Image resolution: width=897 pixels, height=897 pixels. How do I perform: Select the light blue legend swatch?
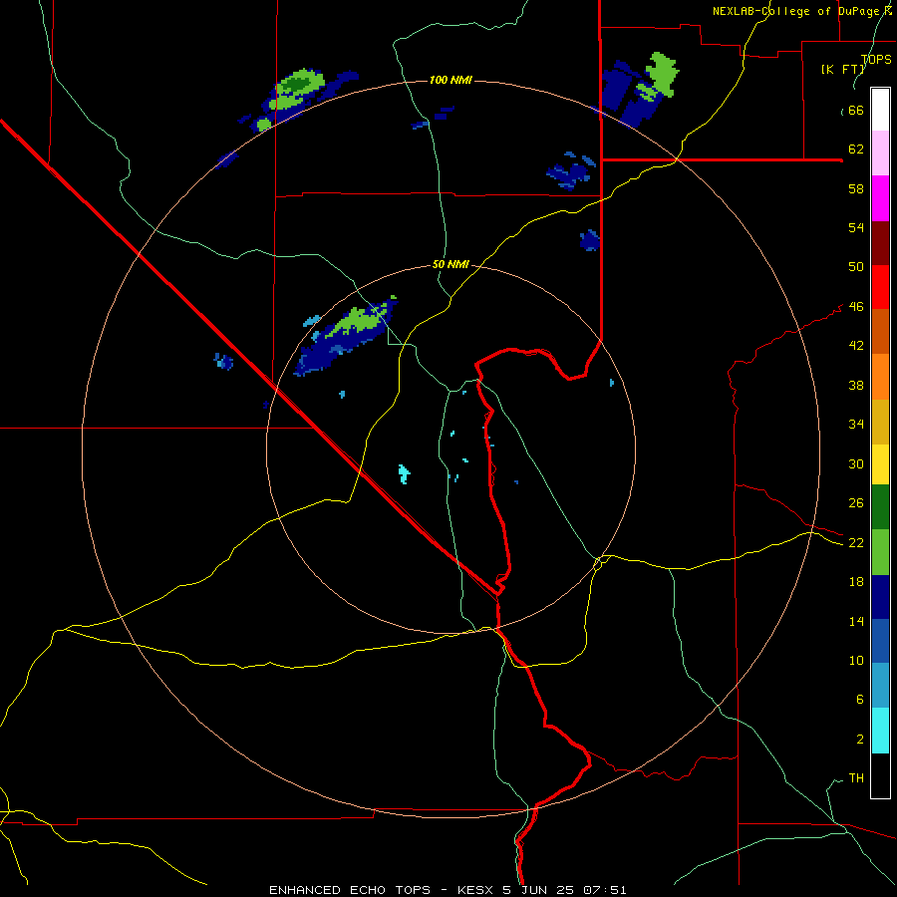point(880,686)
